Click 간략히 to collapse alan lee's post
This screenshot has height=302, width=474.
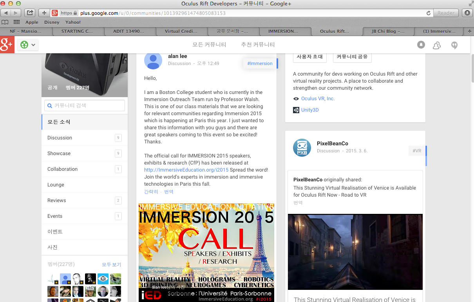(x=151, y=192)
